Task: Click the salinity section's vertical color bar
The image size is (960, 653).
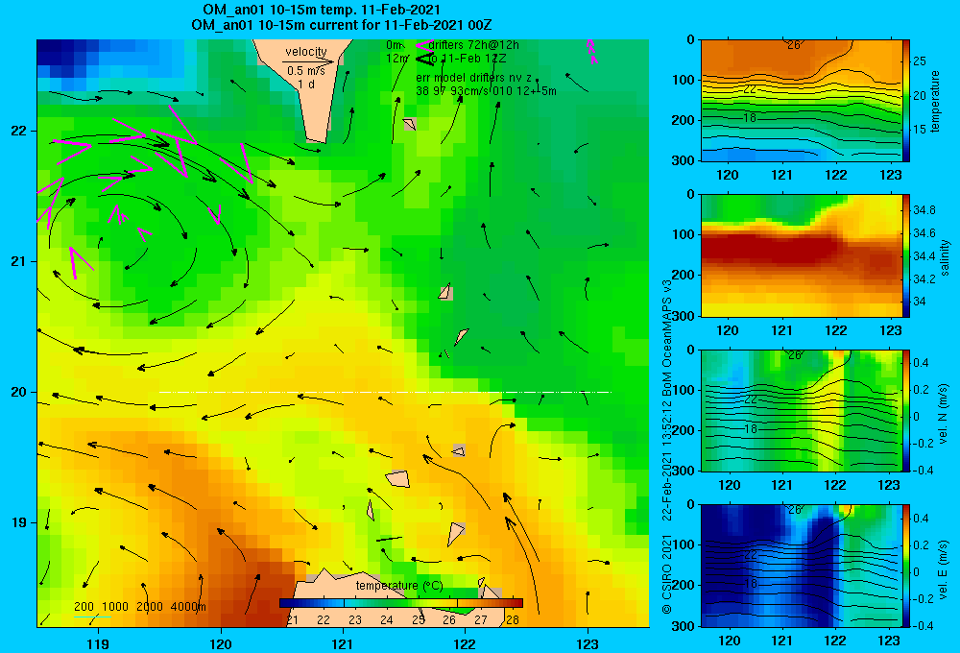Action: (906, 255)
